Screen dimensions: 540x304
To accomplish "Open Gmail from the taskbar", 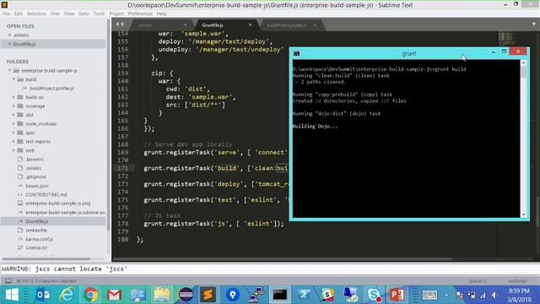I will (x=114, y=295).
